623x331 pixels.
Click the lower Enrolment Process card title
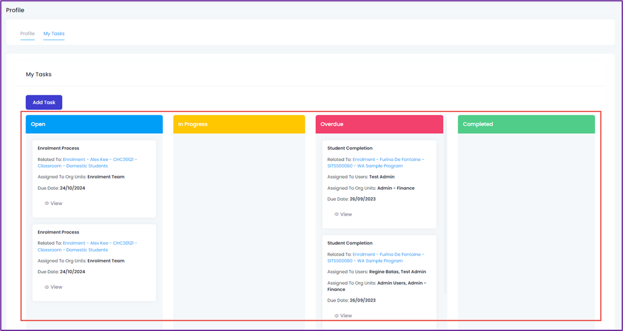(x=59, y=232)
